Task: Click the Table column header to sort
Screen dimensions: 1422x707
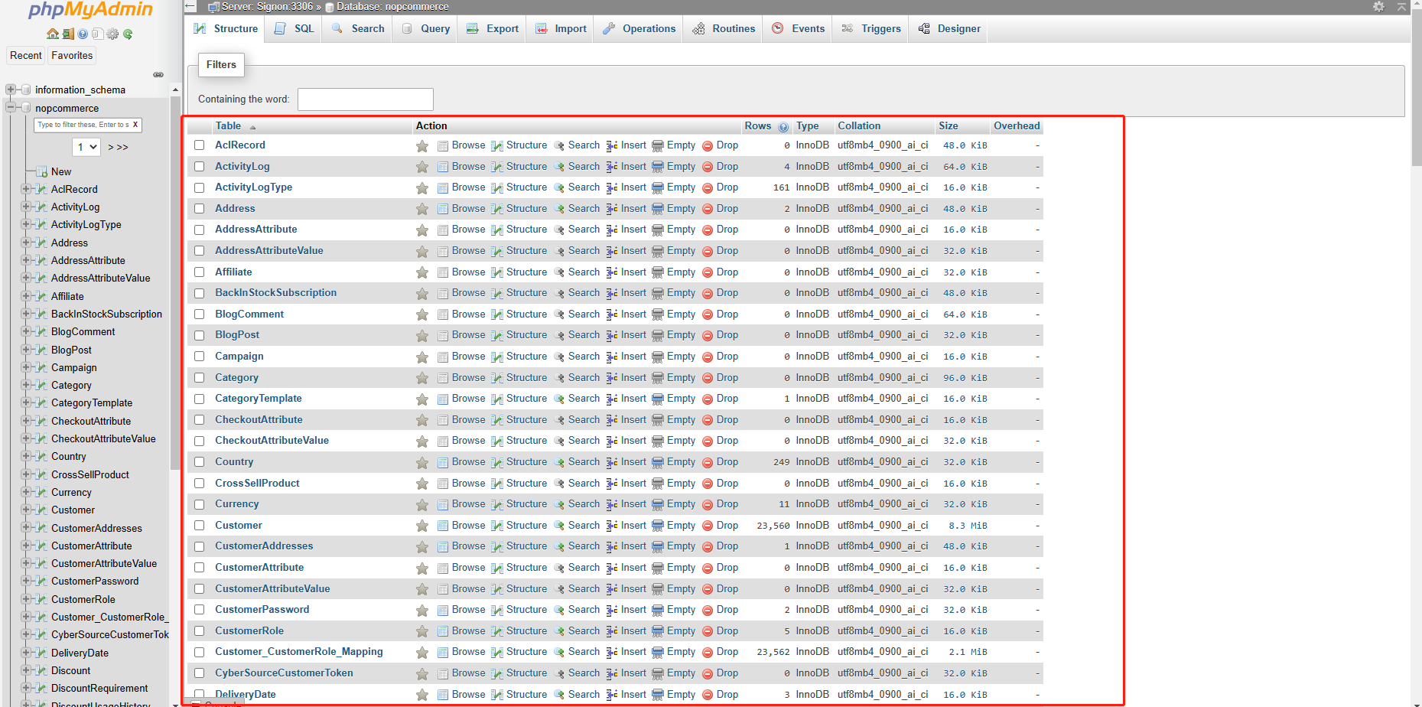Action: pyautogui.click(x=228, y=126)
